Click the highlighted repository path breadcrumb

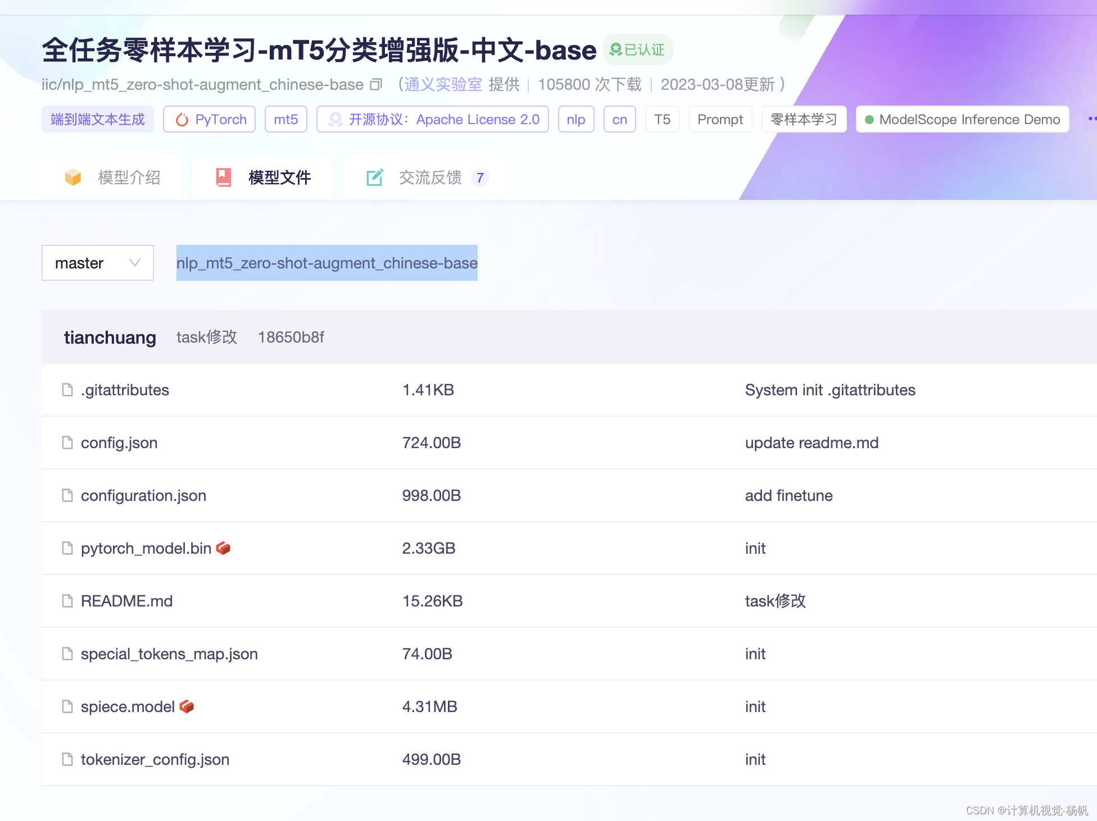[327, 263]
